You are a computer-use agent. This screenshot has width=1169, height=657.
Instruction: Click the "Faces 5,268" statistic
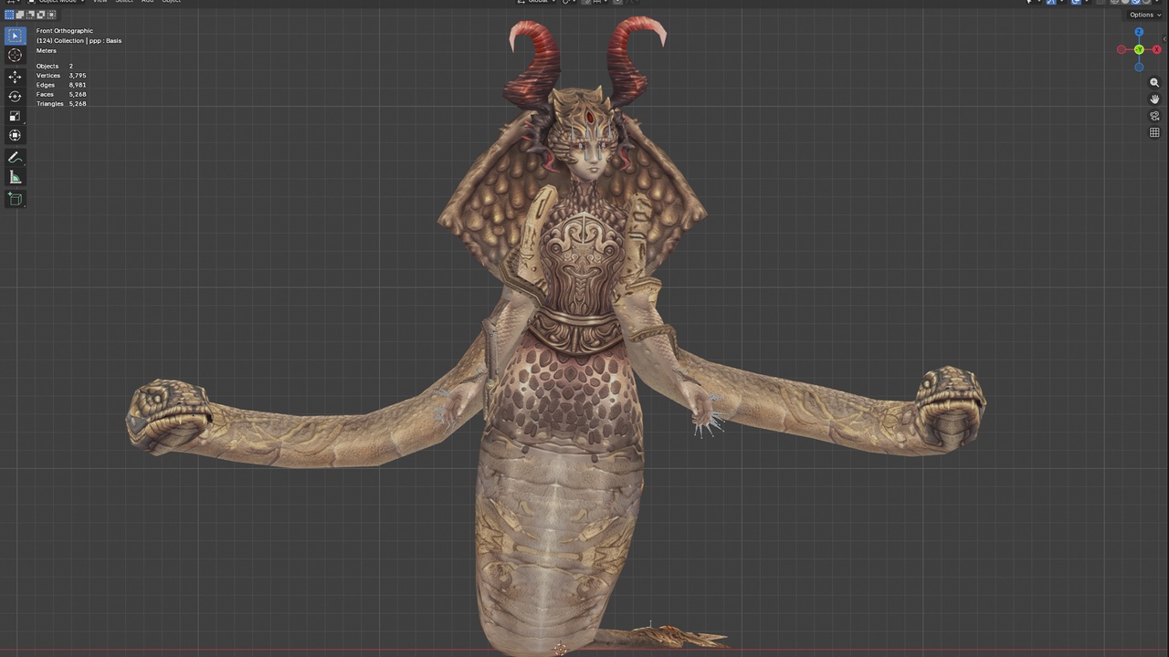[61, 94]
